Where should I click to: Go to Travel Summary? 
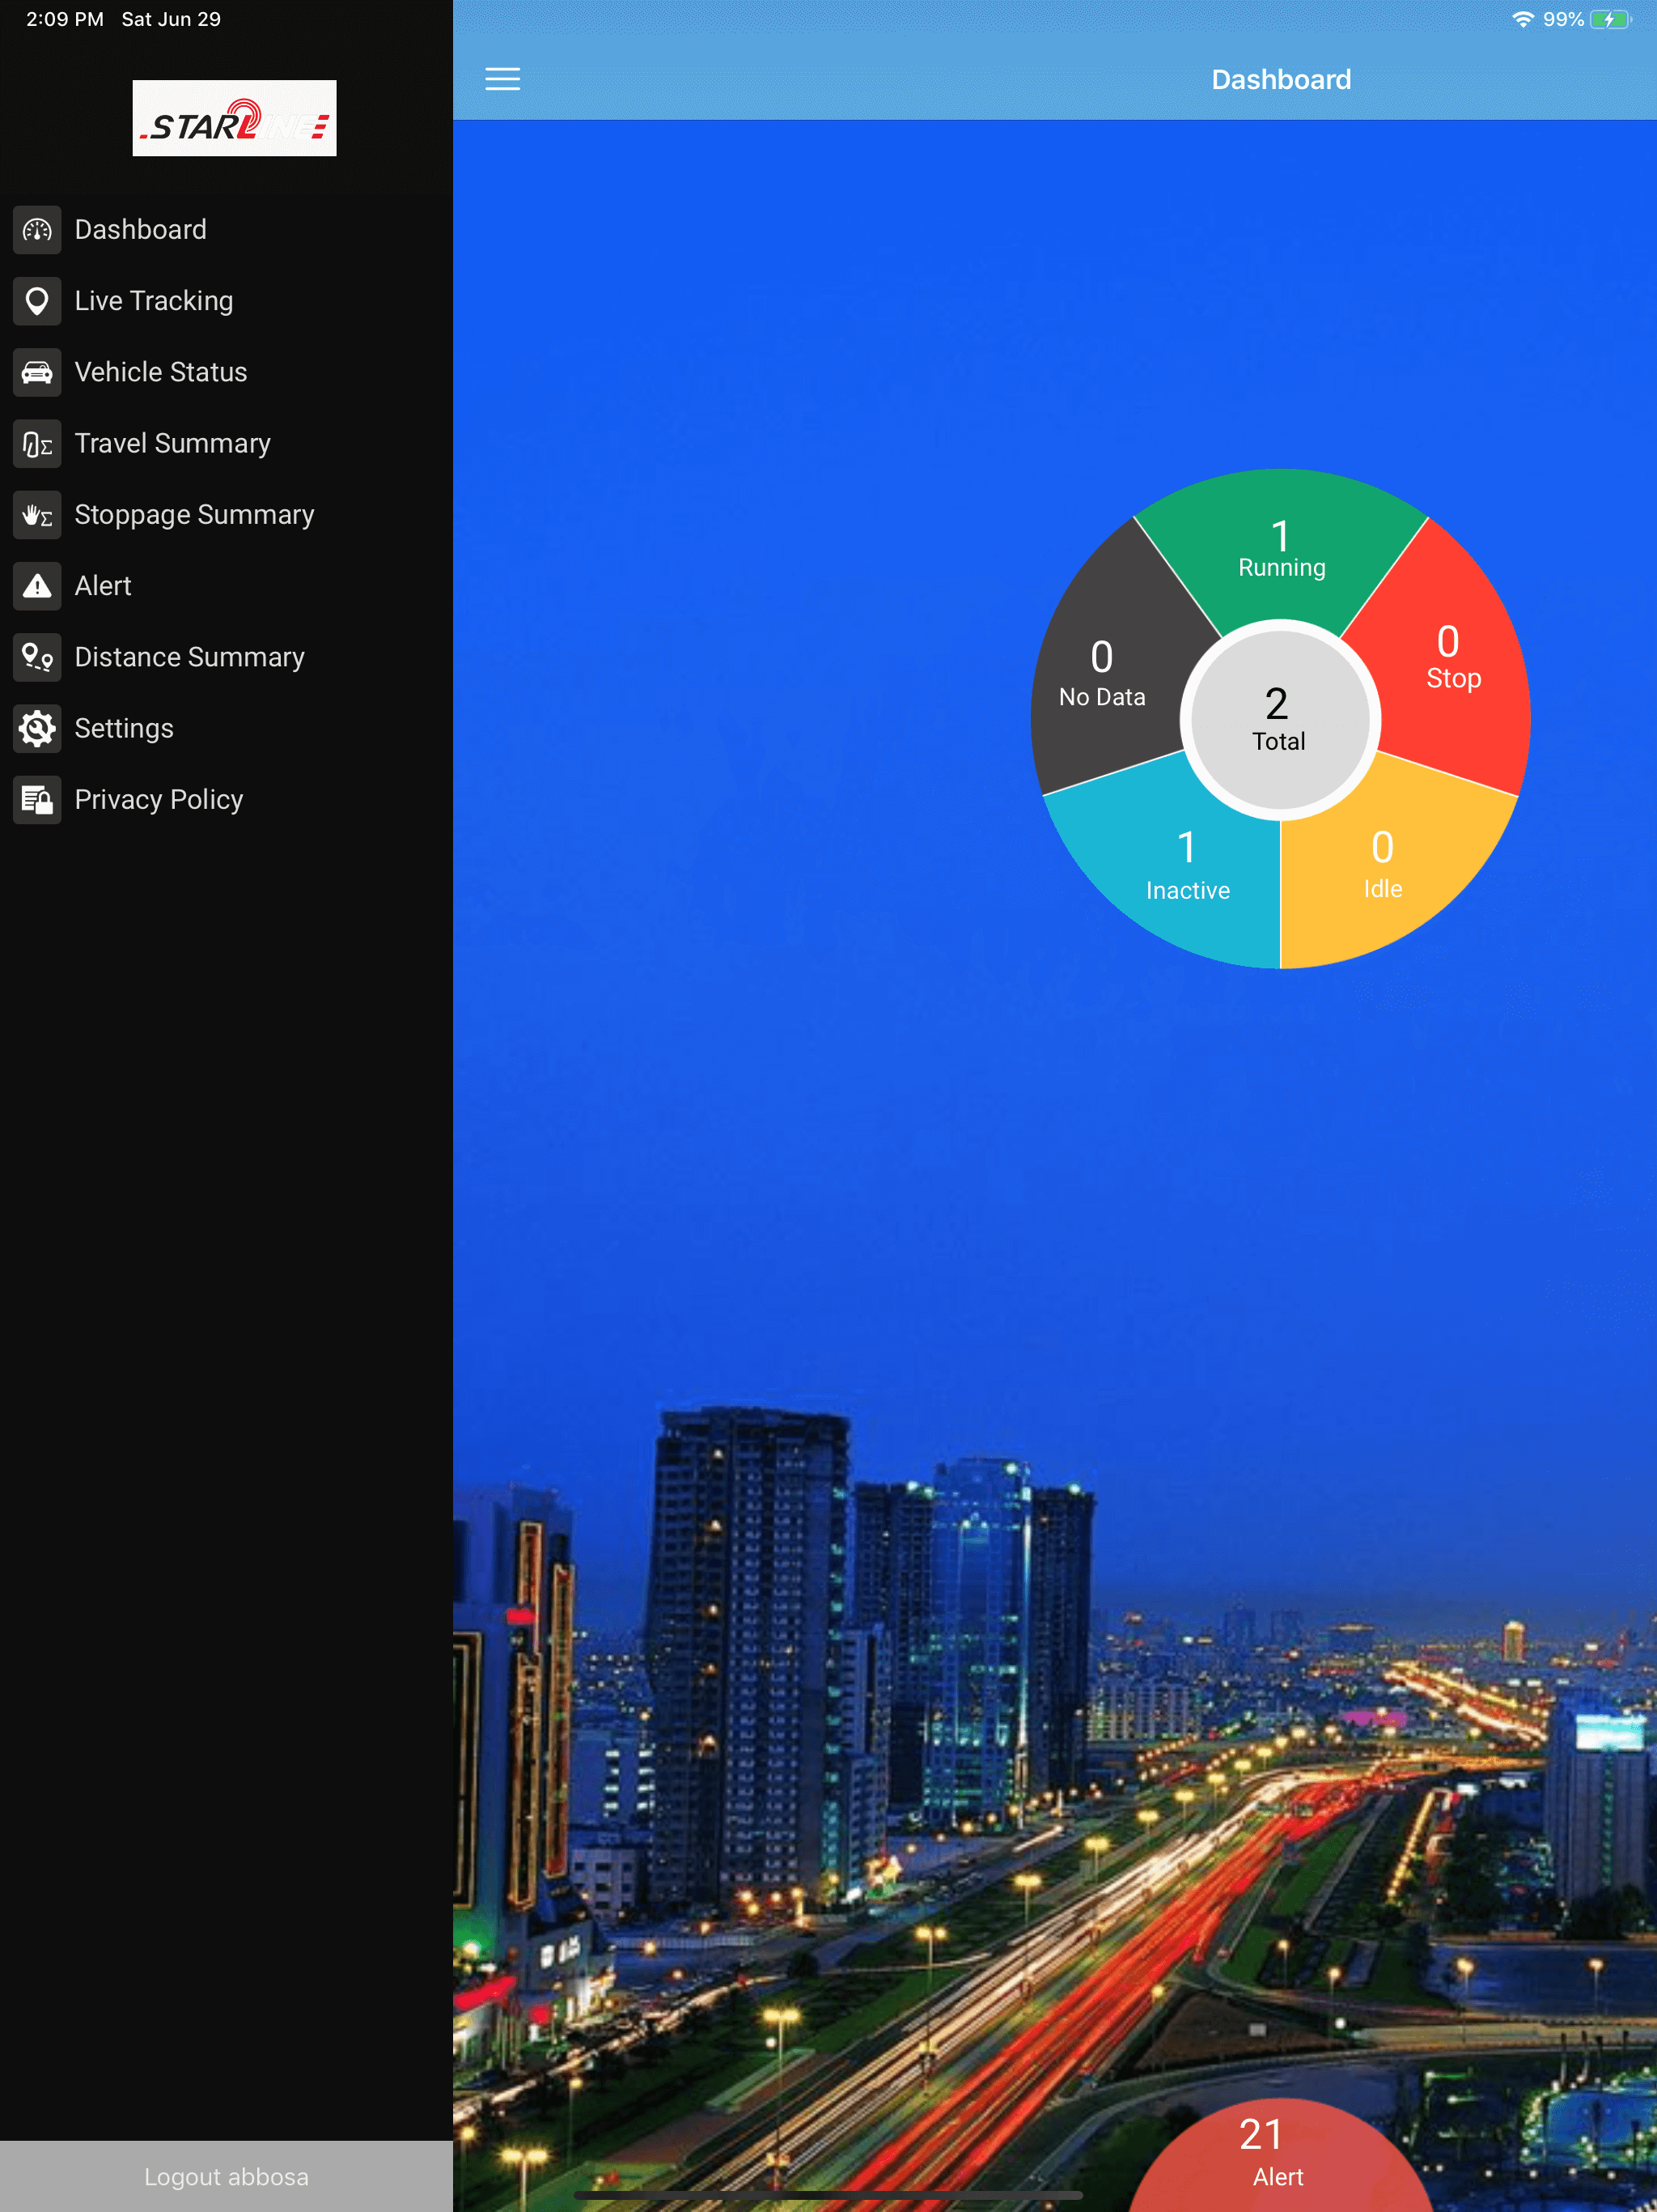pyautogui.click(x=226, y=444)
